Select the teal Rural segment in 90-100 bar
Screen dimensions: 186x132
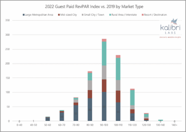(x=104, y=54)
